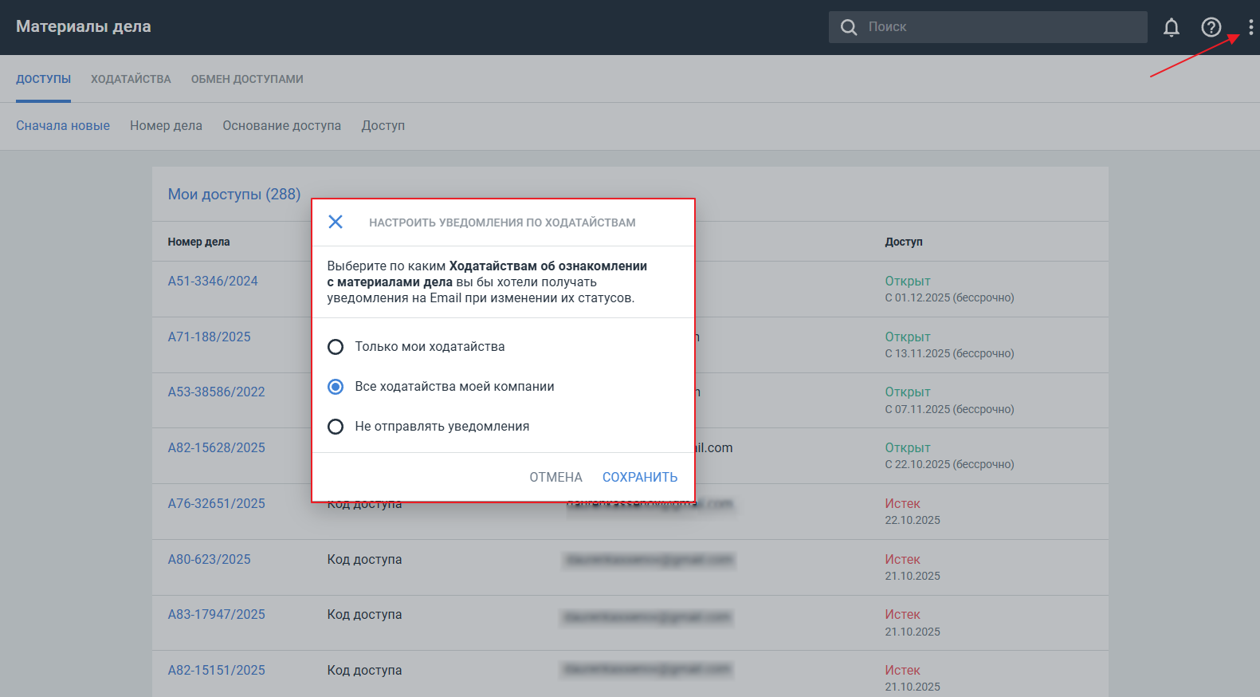Image resolution: width=1260 pixels, height=697 pixels.
Task: Open case link A51-3346/2024
Action: tap(213, 282)
